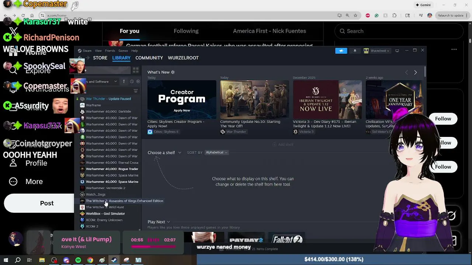Open advanced filter icon in Steam library sidebar
Viewport: 472px width, 265px height.
[136, 91]
